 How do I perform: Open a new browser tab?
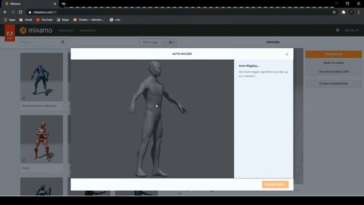tap(64, 4)
